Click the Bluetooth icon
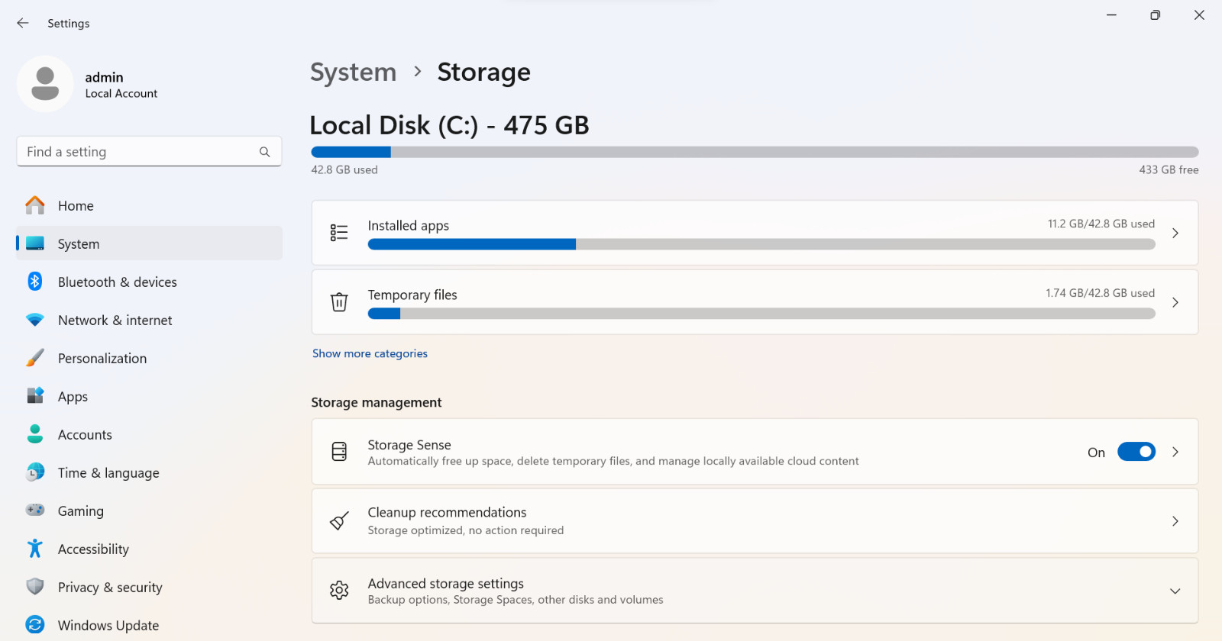The height and width of the screenshot is (641, 1222). click(35, 282)
